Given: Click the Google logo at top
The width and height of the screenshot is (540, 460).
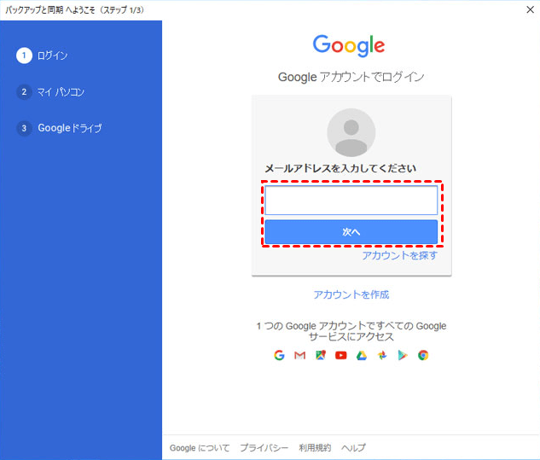Looking at the screenshot, I should point(349,45).
